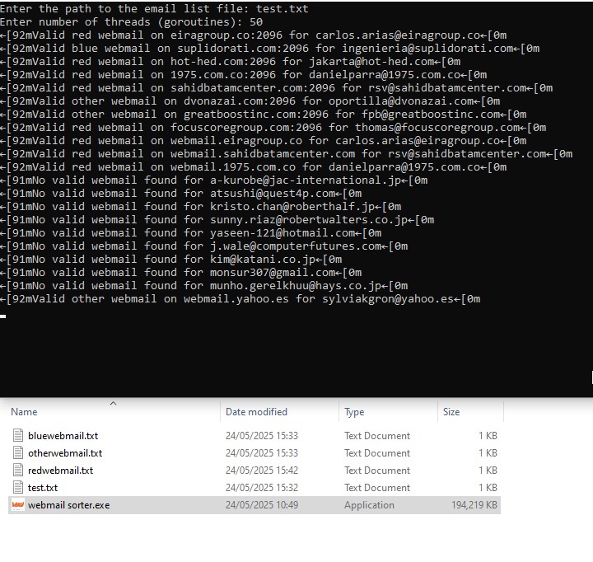Click the 1 KB size of test.txt
Image resolution: width=593 pixels, height=562 pixels.
(488, 488)
